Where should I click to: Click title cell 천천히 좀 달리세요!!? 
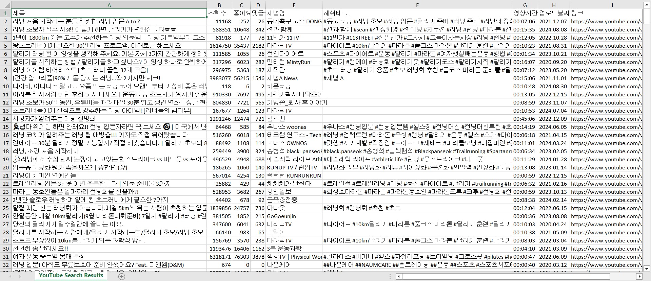[109, 249]
